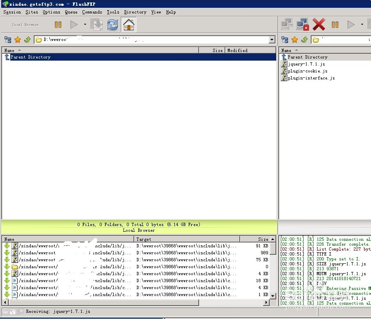The image size is (371, 319).
Task: Open the Options menu
Action: 51,12
